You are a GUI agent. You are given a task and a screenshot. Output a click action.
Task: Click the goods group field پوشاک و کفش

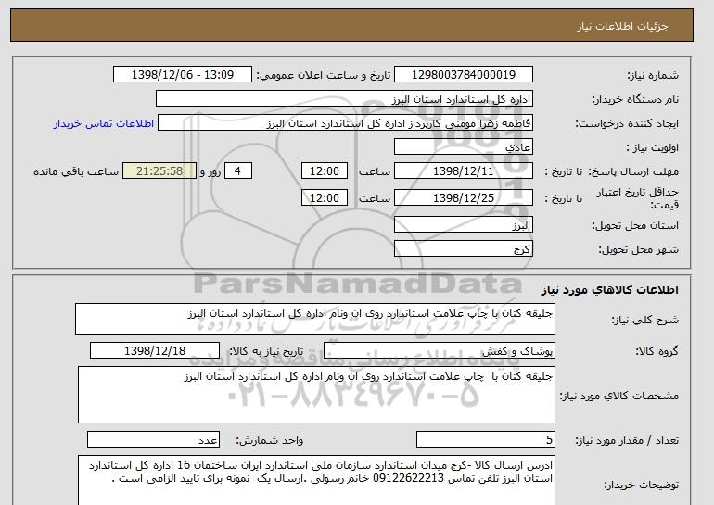click(439, 351)
